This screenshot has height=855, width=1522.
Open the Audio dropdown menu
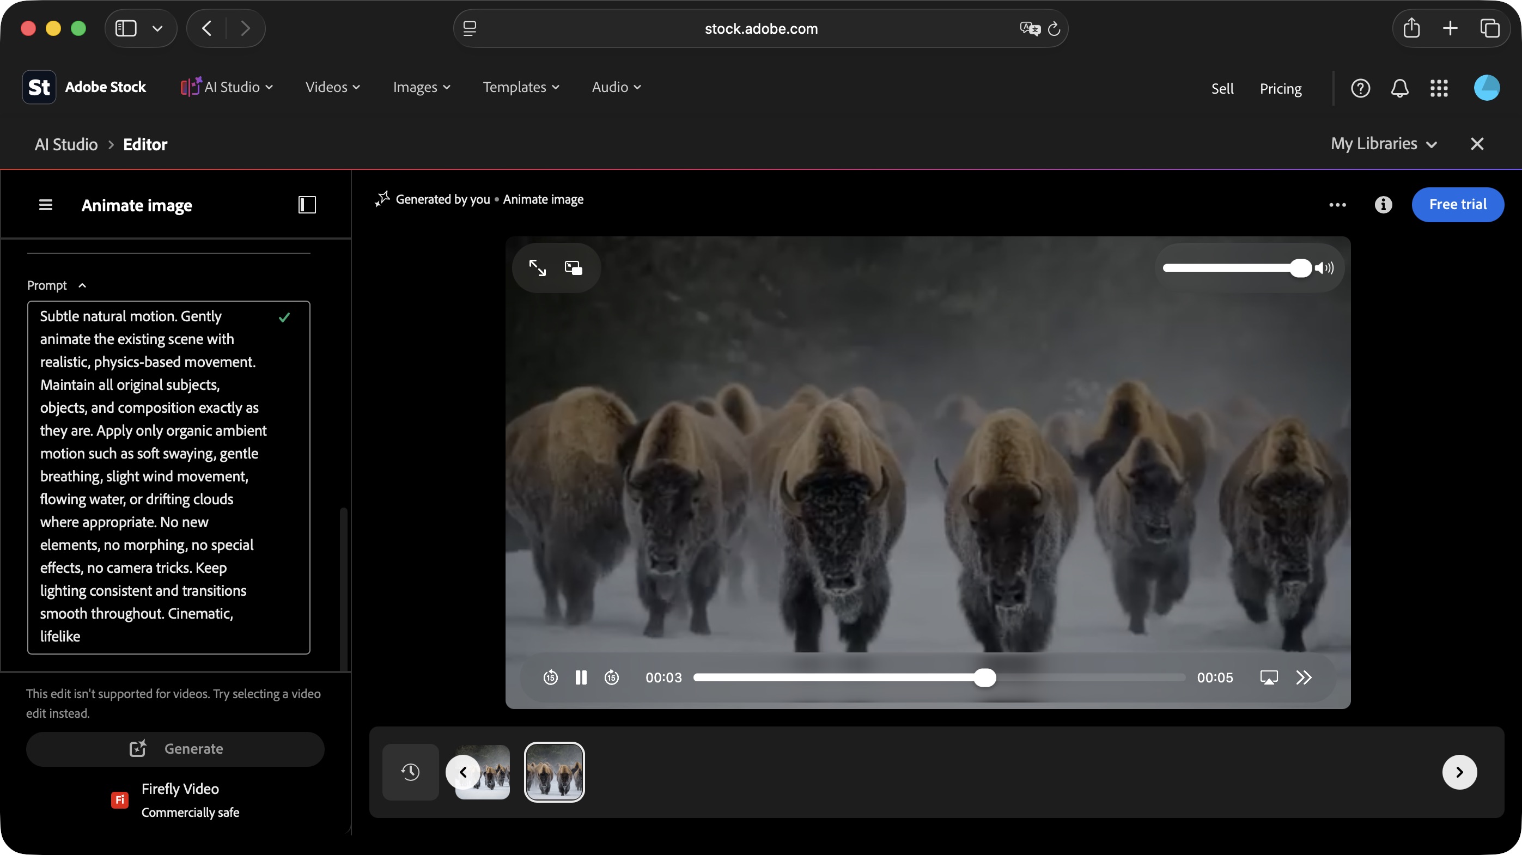pos(616,87)
